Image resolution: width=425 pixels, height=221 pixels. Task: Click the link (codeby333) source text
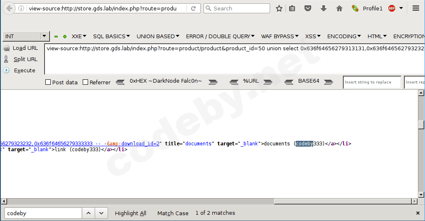coord(78,150)
